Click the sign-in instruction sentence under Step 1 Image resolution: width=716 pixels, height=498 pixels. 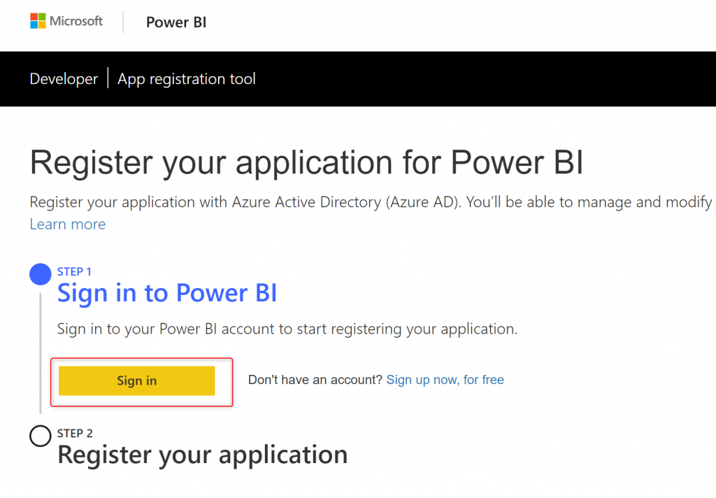tap(287, 329)
